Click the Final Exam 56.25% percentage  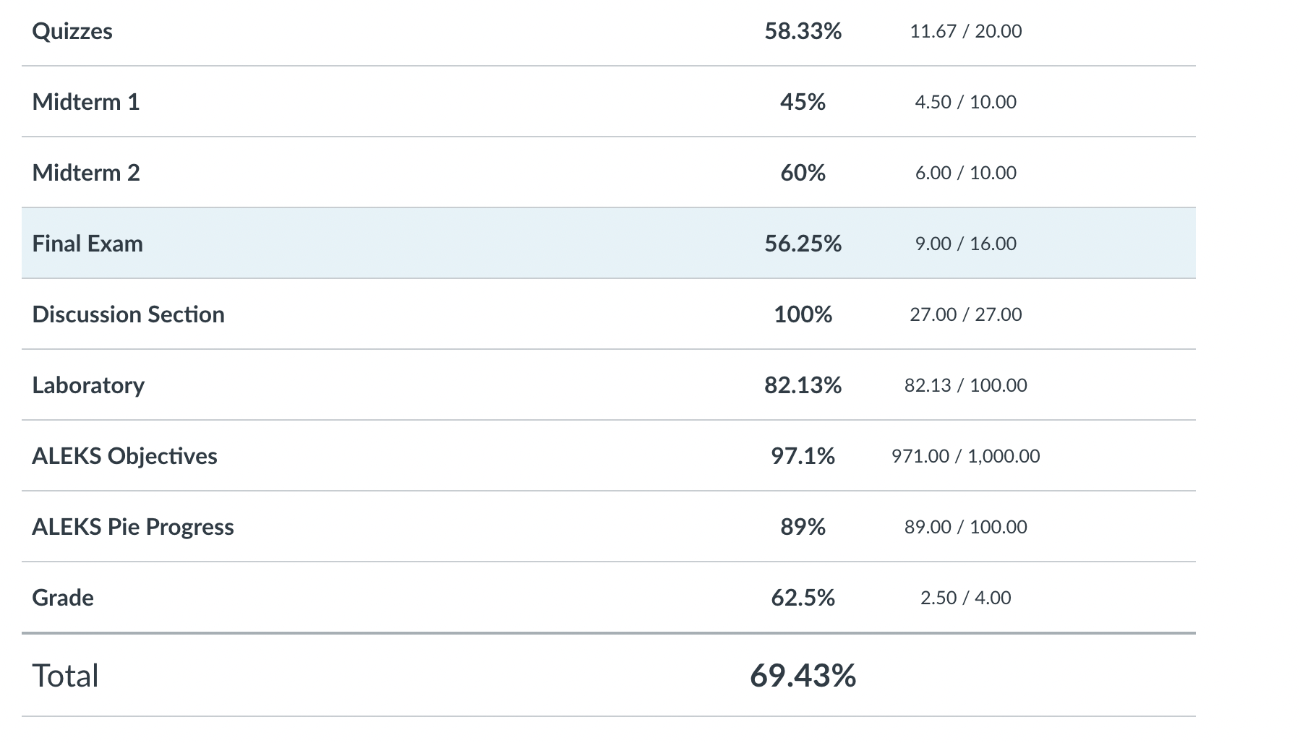click(x=803, y=244)
